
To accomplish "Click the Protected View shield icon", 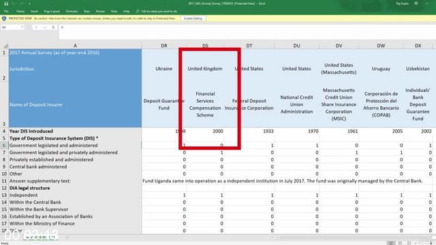I will (4, 18).
